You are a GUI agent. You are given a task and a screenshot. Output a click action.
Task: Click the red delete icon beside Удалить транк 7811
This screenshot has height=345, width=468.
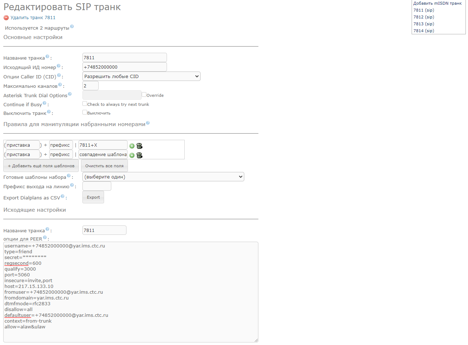(x=6, y=18)
